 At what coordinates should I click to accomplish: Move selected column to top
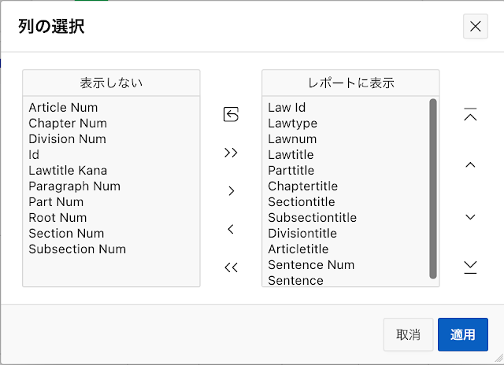(x=470, y=115)
